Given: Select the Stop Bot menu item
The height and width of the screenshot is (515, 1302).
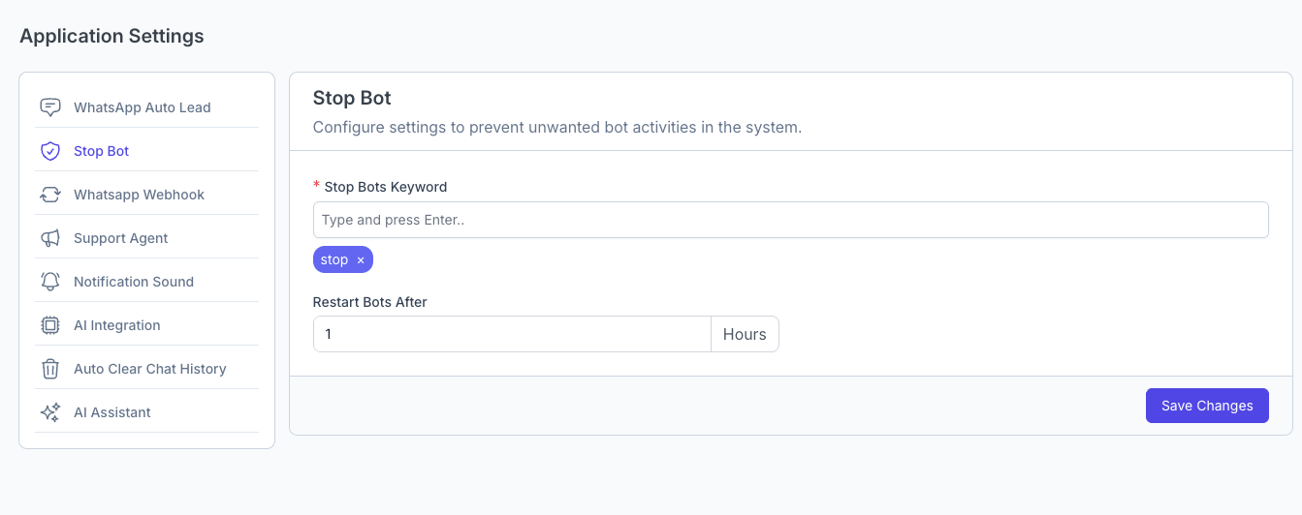Looking at the screenshot, I should 102,151.
